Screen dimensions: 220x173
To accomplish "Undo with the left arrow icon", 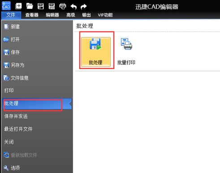I will 73,7.
